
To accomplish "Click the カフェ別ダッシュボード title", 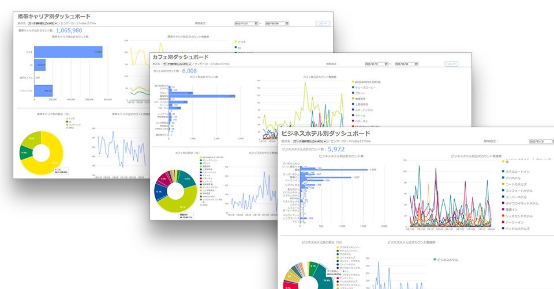I will click(181, 57).
